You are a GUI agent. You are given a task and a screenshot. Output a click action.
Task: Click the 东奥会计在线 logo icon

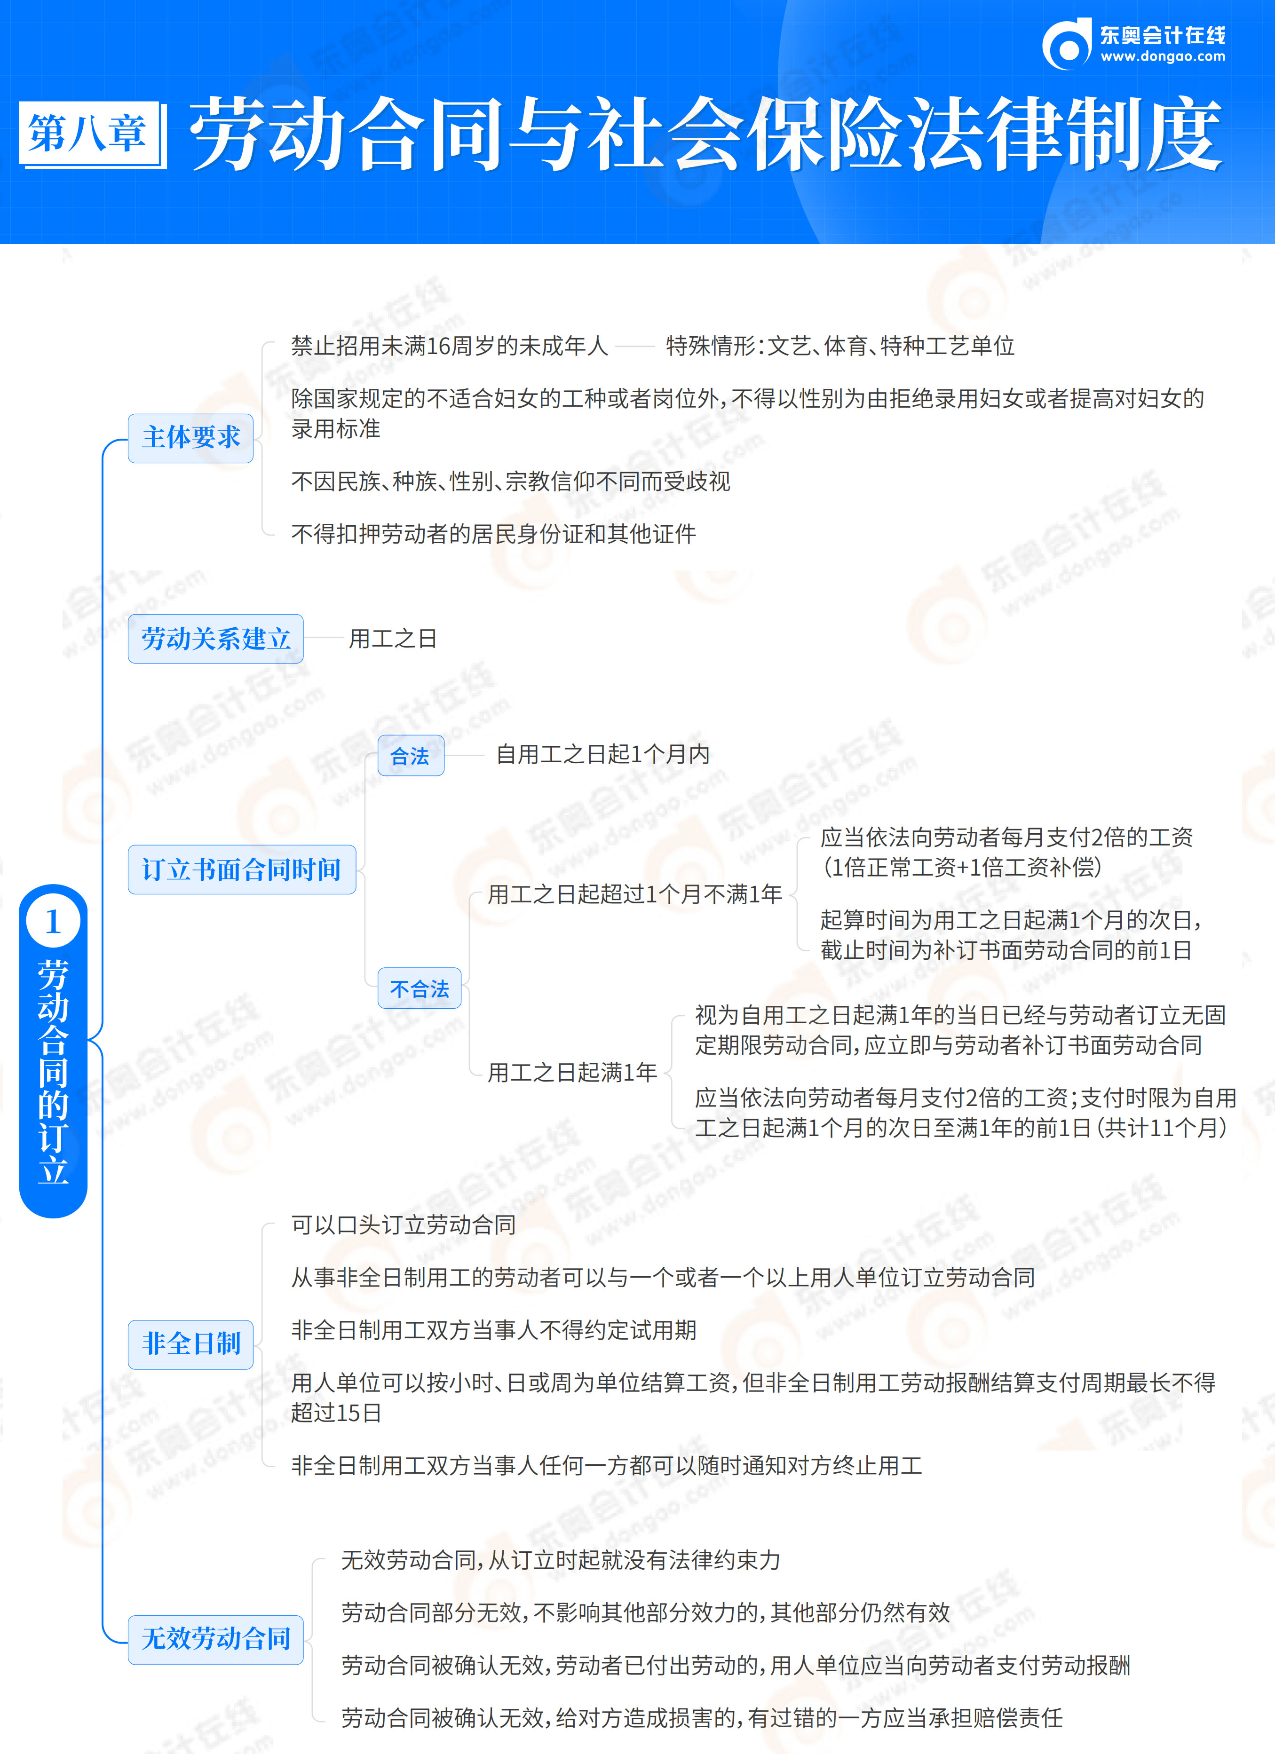(1067, 44)
